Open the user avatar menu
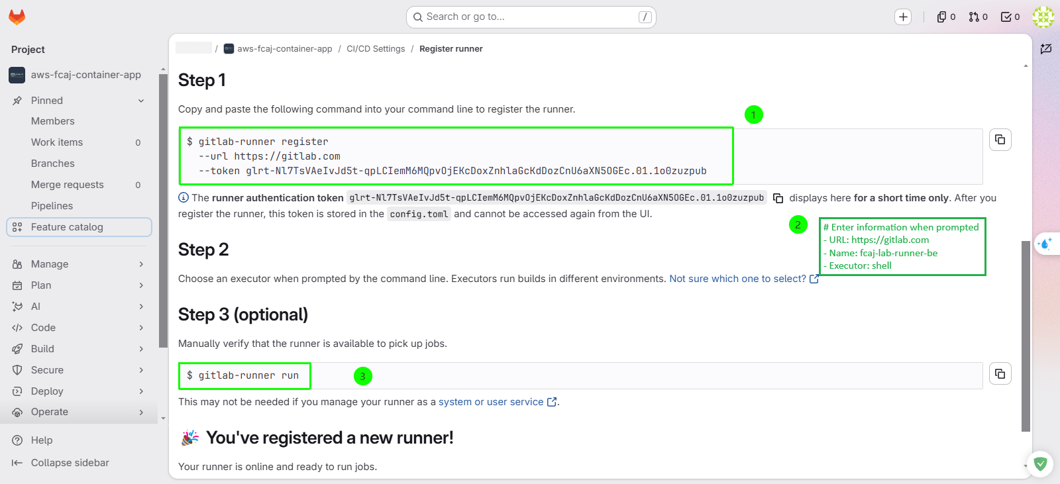 tap(1043, 17)
